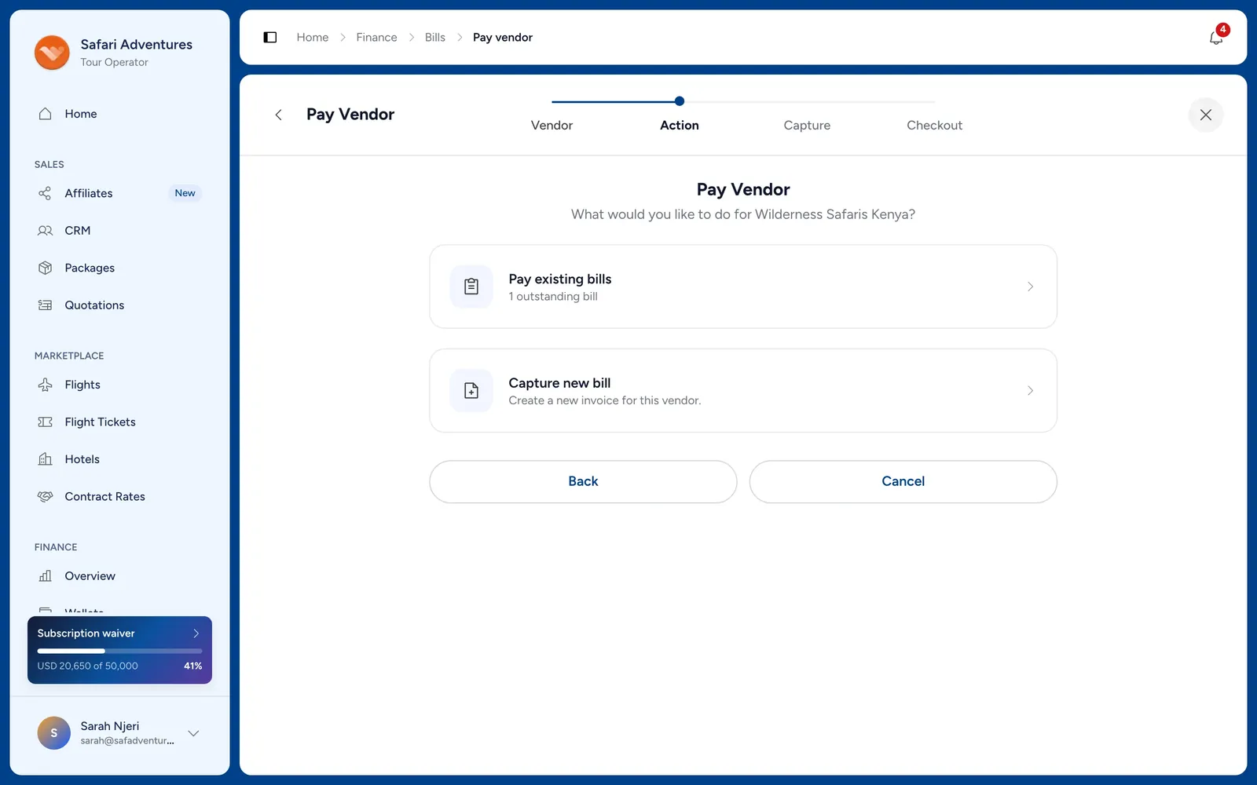The width and height of the screenshot is (1257, 785).
Task: Click the 'Tour Operator' subtitle
Action: [114, 62]
